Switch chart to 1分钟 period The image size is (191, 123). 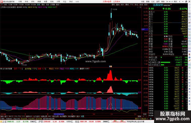point(10,5)
